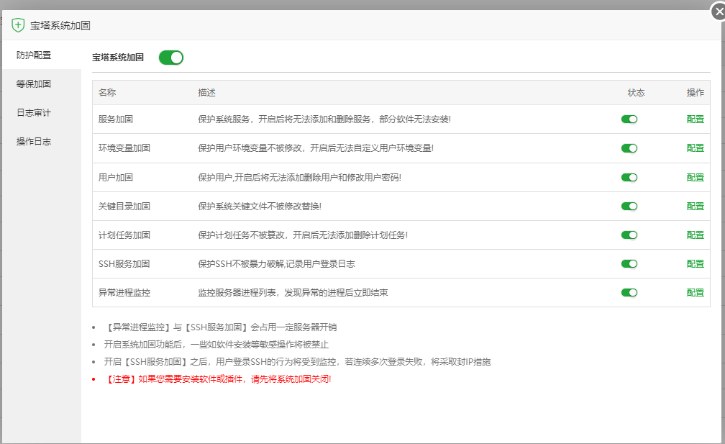
Task: Select the 异常进程监控 name cell
Action: [124, 292]
